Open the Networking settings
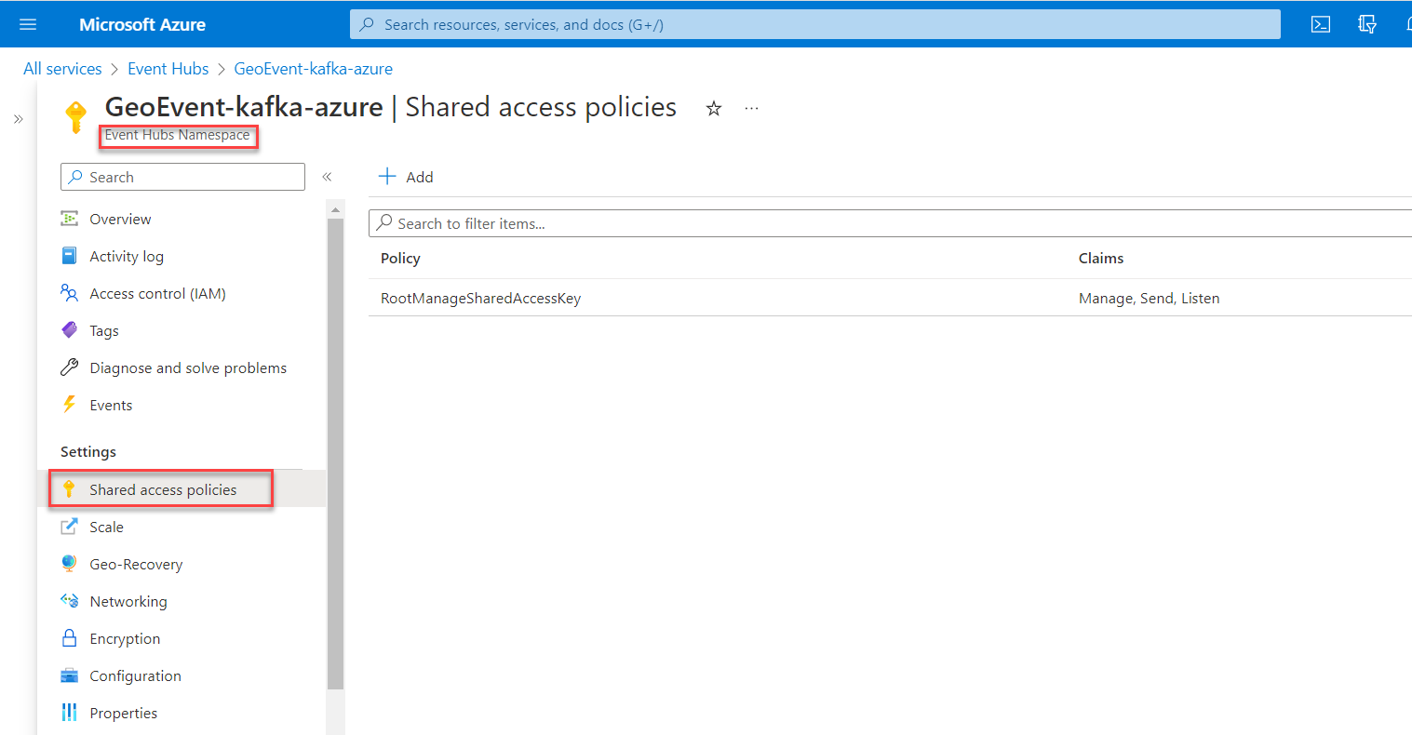The image size is (1412, 735). tap(128, 600)
